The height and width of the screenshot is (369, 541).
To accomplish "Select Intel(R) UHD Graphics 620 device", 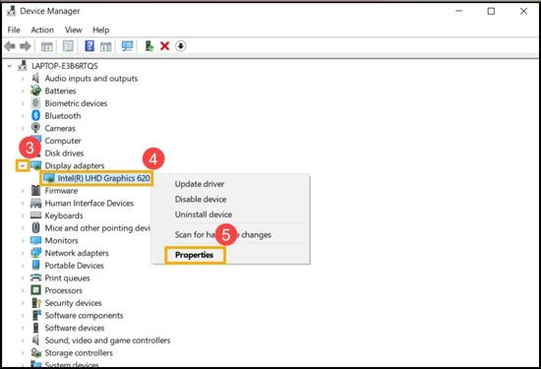I will point(103,178).
